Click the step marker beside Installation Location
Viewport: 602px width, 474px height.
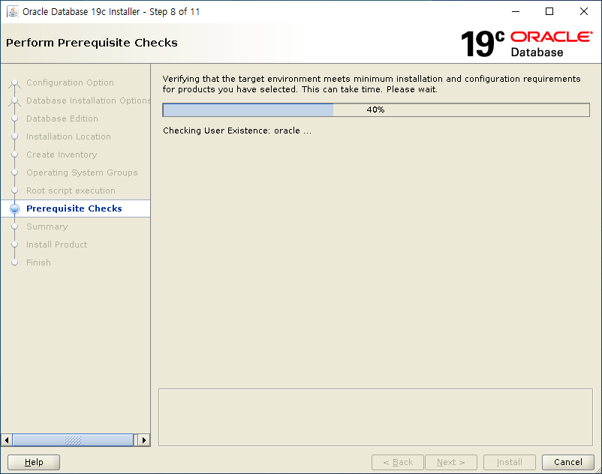tap(14, 136)
